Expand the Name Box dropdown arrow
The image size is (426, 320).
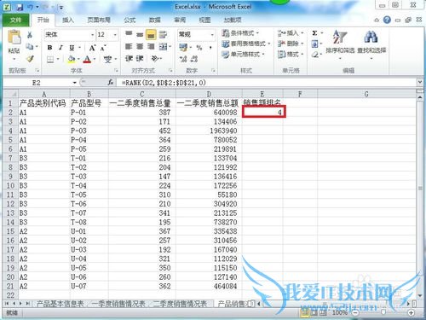pos(74,83)
